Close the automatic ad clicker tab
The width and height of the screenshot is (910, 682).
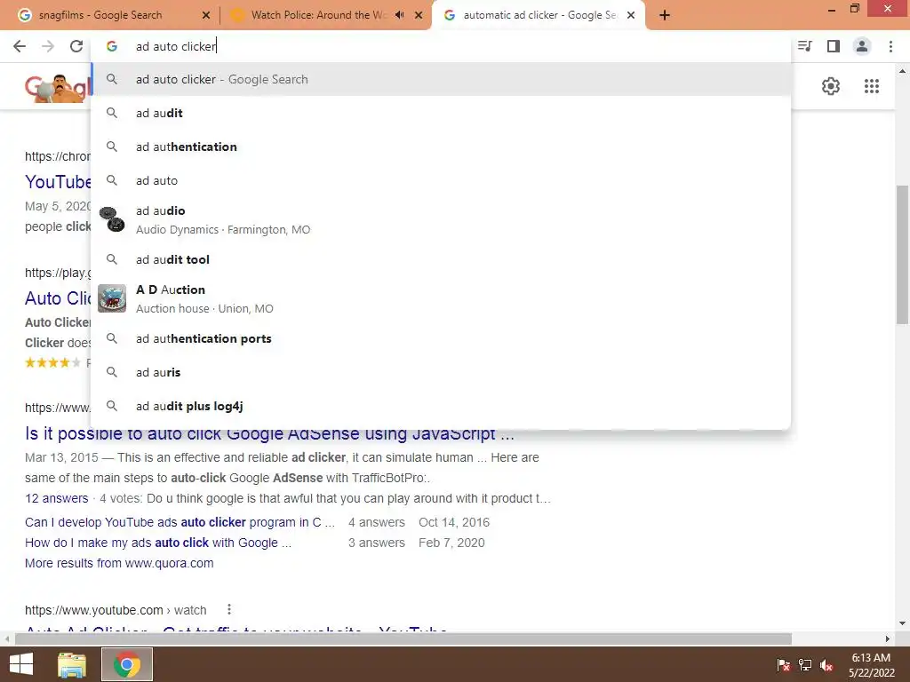click(x=631, y=15)
